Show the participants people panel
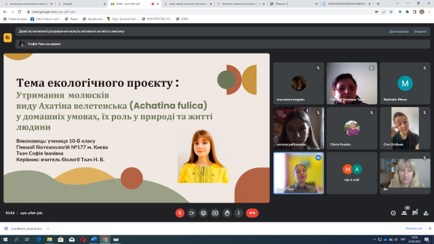Screen dimensions: 434x244 pos(404,213)
